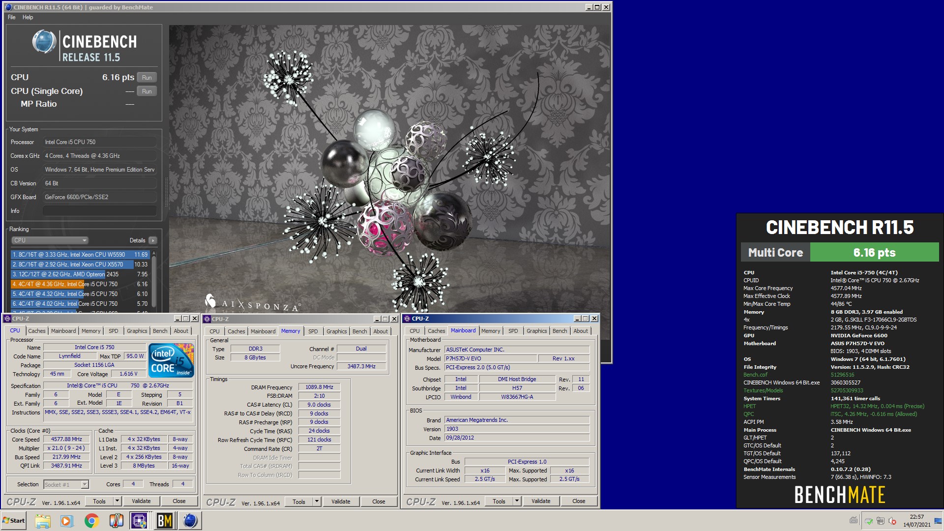Click the muted volume speaker icon
Viewport: 944px width, 531px height.
click(892, 521)
